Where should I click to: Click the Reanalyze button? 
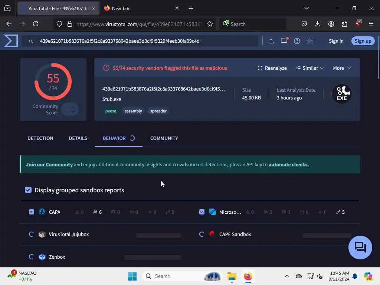tap(272, 68)
